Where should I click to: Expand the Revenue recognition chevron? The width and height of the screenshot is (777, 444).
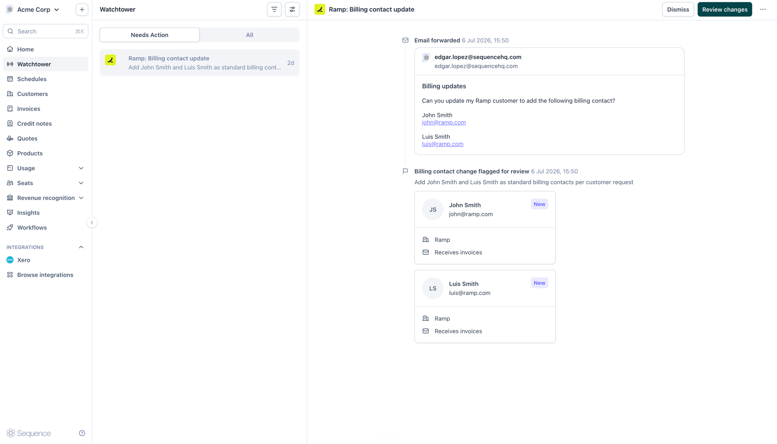tap(81, 198)
